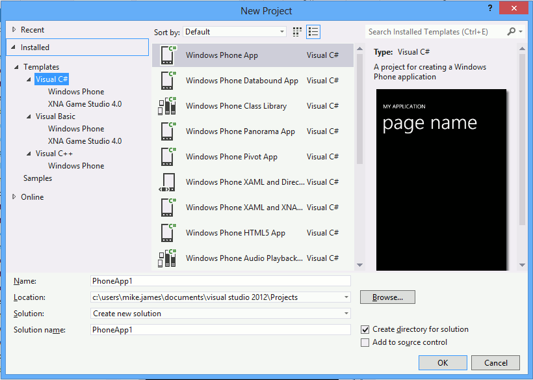Toggle Create directory for solution checkbox

tap(365, 329)
